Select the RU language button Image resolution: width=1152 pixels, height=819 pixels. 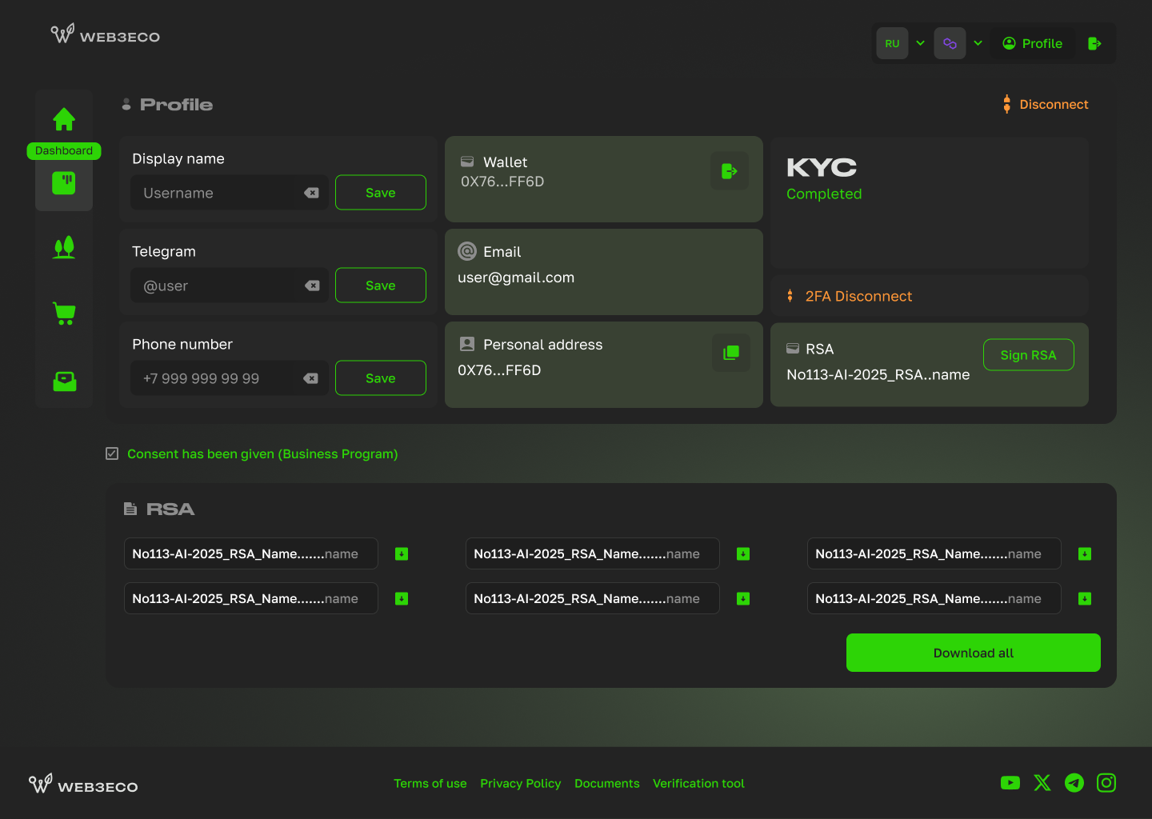pos(892,43)
